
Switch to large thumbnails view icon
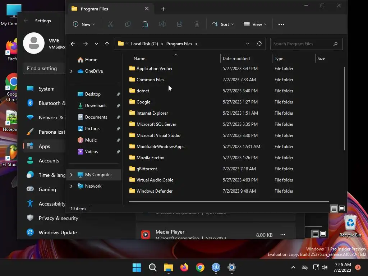[x=342, y=208]
